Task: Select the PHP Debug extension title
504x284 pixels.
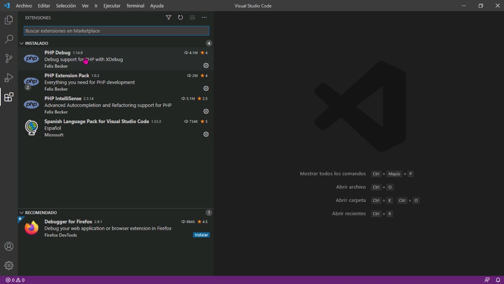Action: tap(57, 52)
